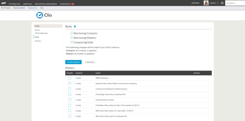Click the Name column header
Viewport: 245px width, 121px height.
point(98,73)
